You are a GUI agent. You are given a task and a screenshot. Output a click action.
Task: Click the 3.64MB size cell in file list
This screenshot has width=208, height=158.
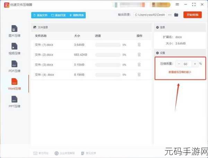[x=79, y=45]
